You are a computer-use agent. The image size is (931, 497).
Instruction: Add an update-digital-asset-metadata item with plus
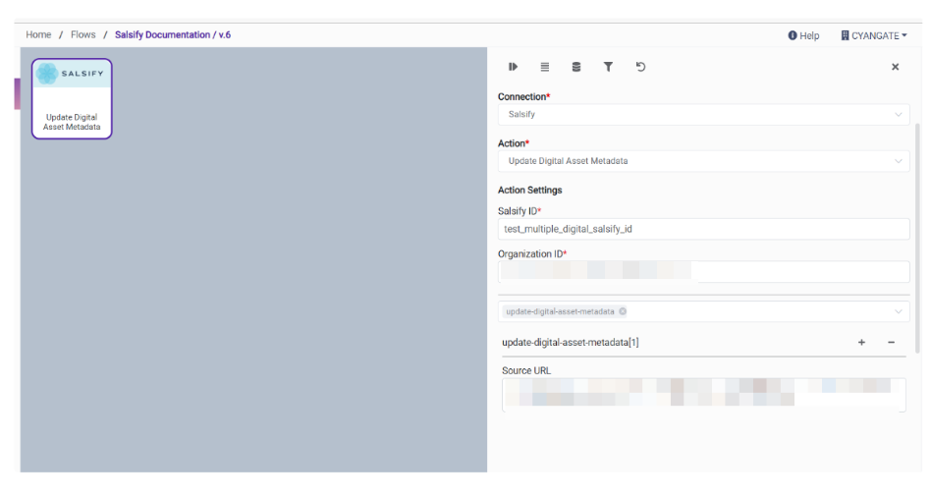[x=861, y=343]
